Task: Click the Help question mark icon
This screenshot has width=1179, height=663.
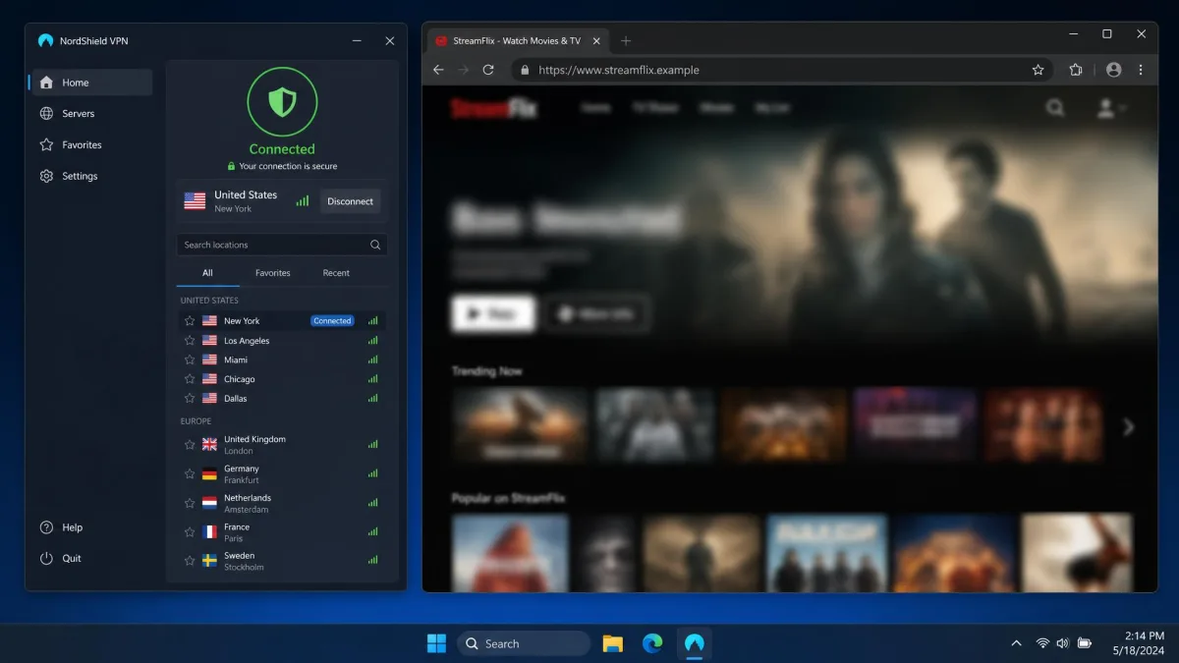Action: click(x=46, y=527)
